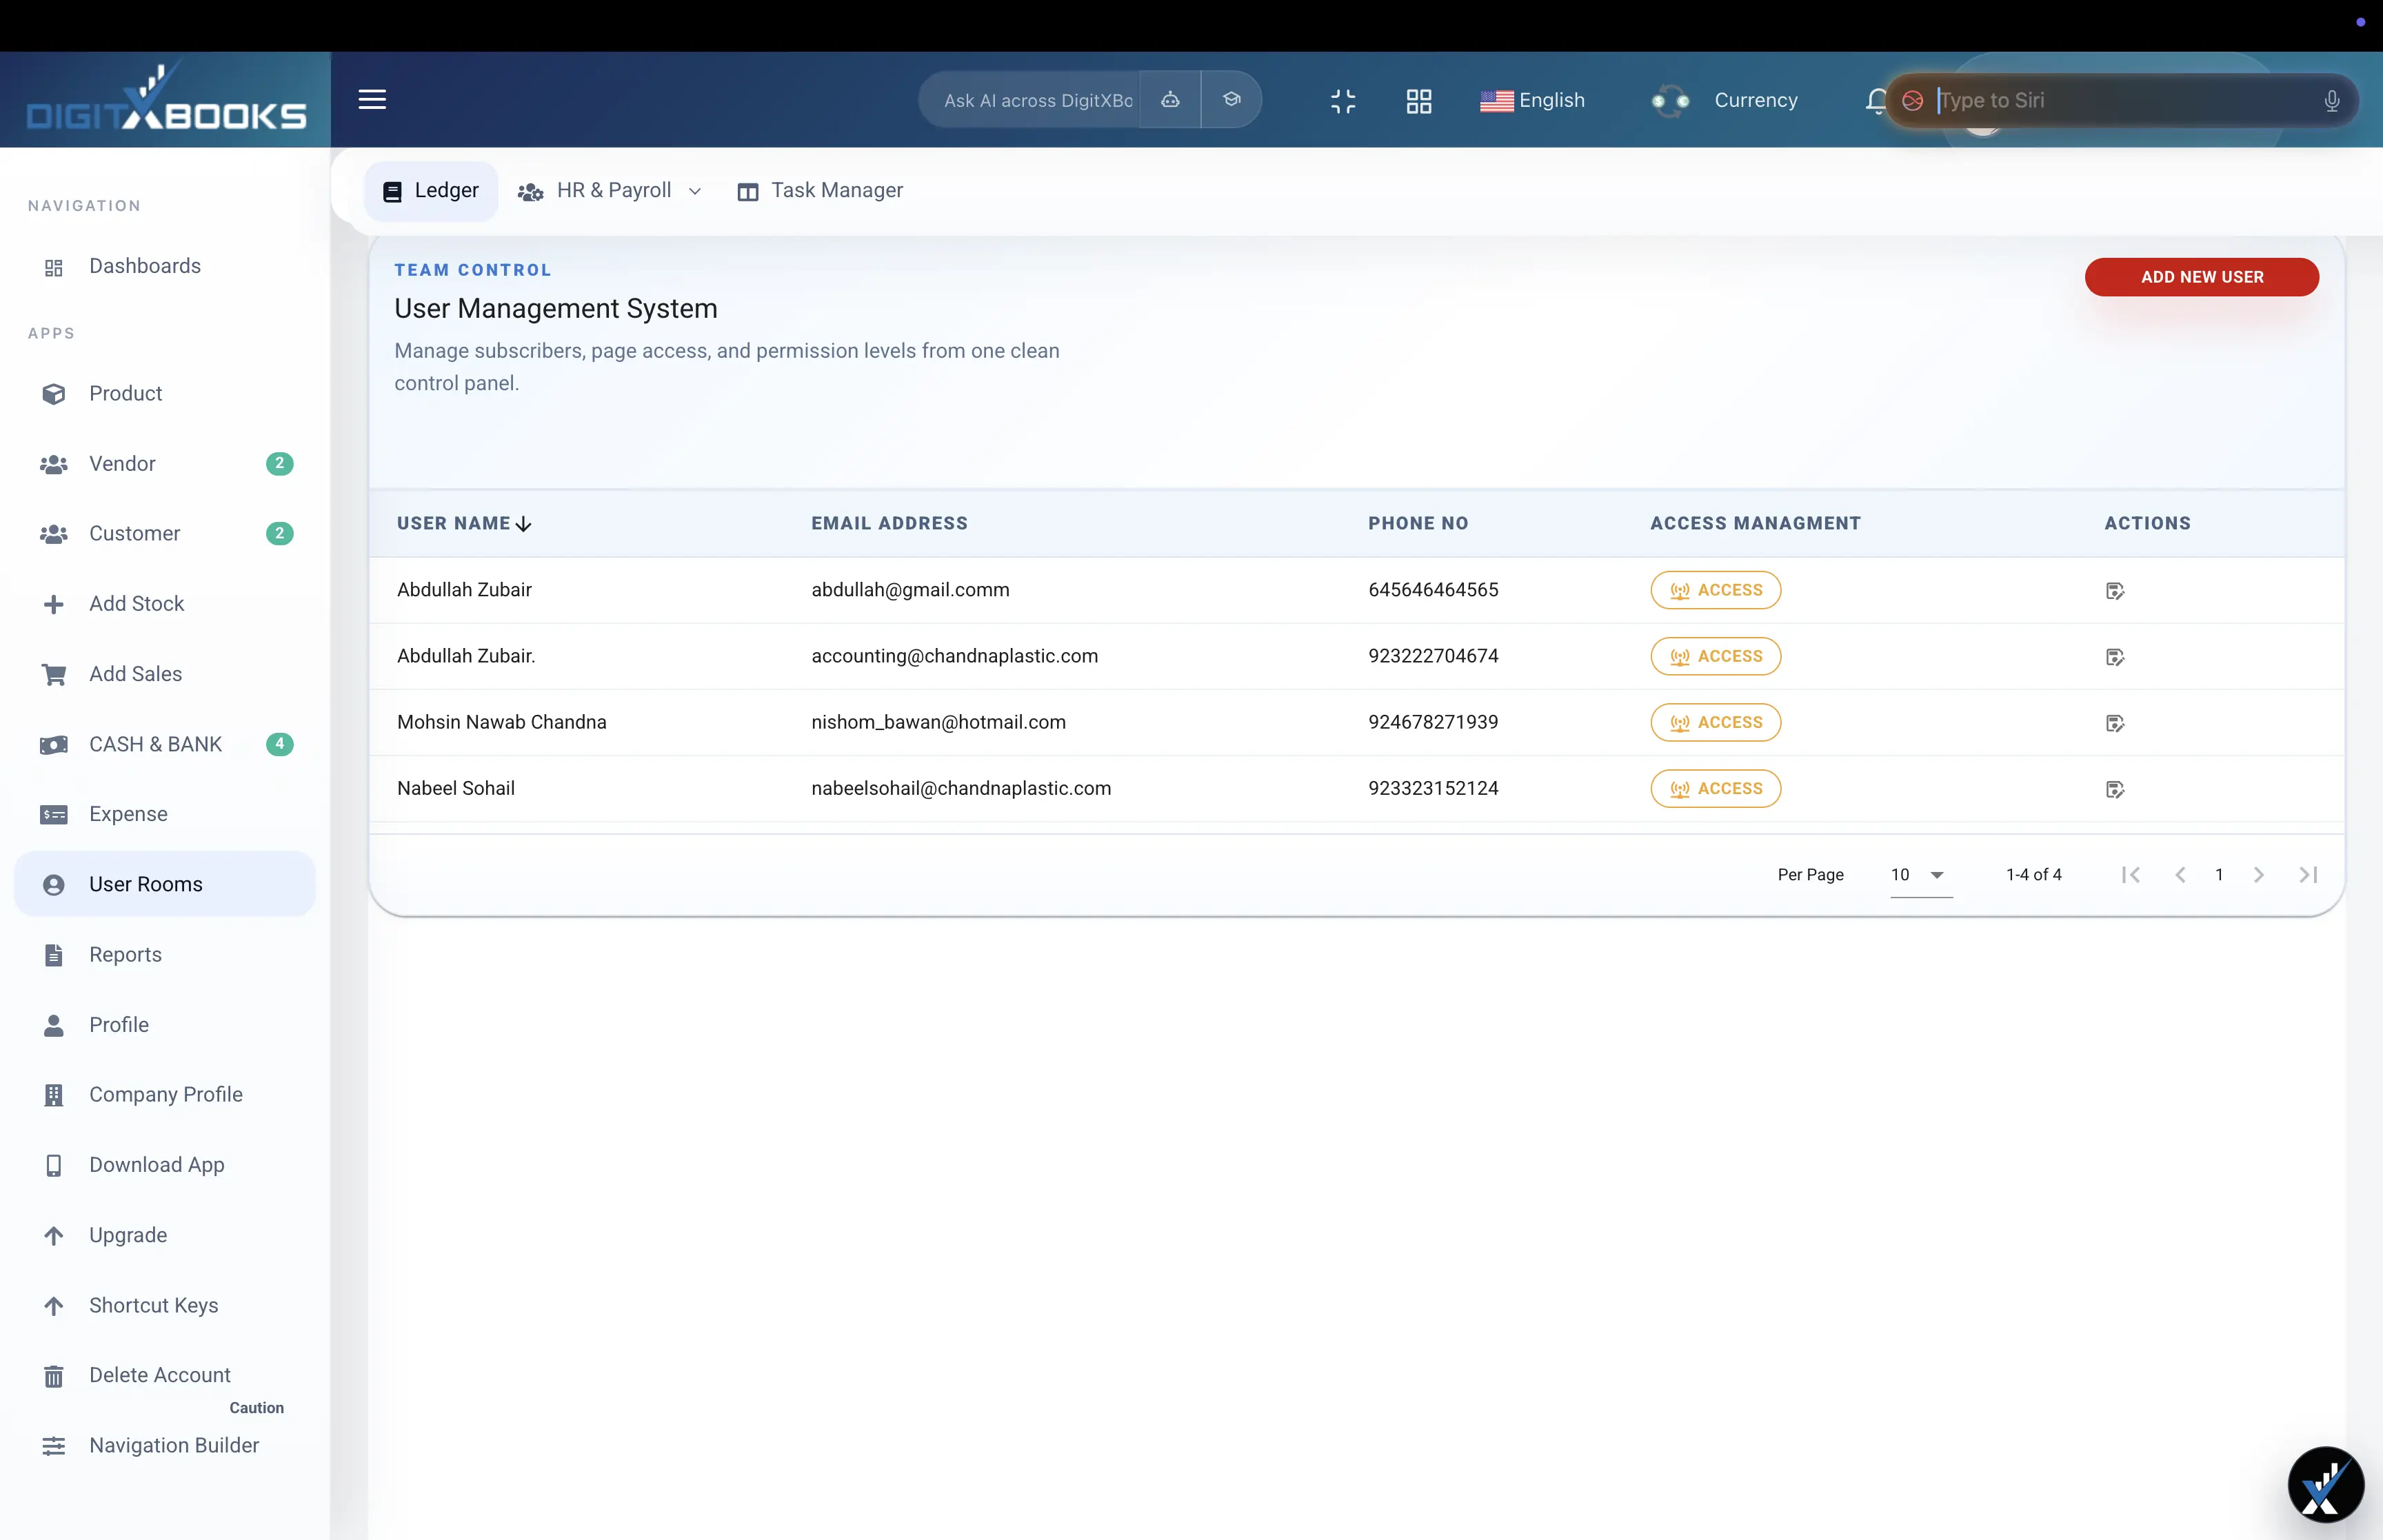Viewport: 2383px width, 1540px height.
Task: Open the hamburger menu beside DigitXBooks logo
Action: (372, 99)
